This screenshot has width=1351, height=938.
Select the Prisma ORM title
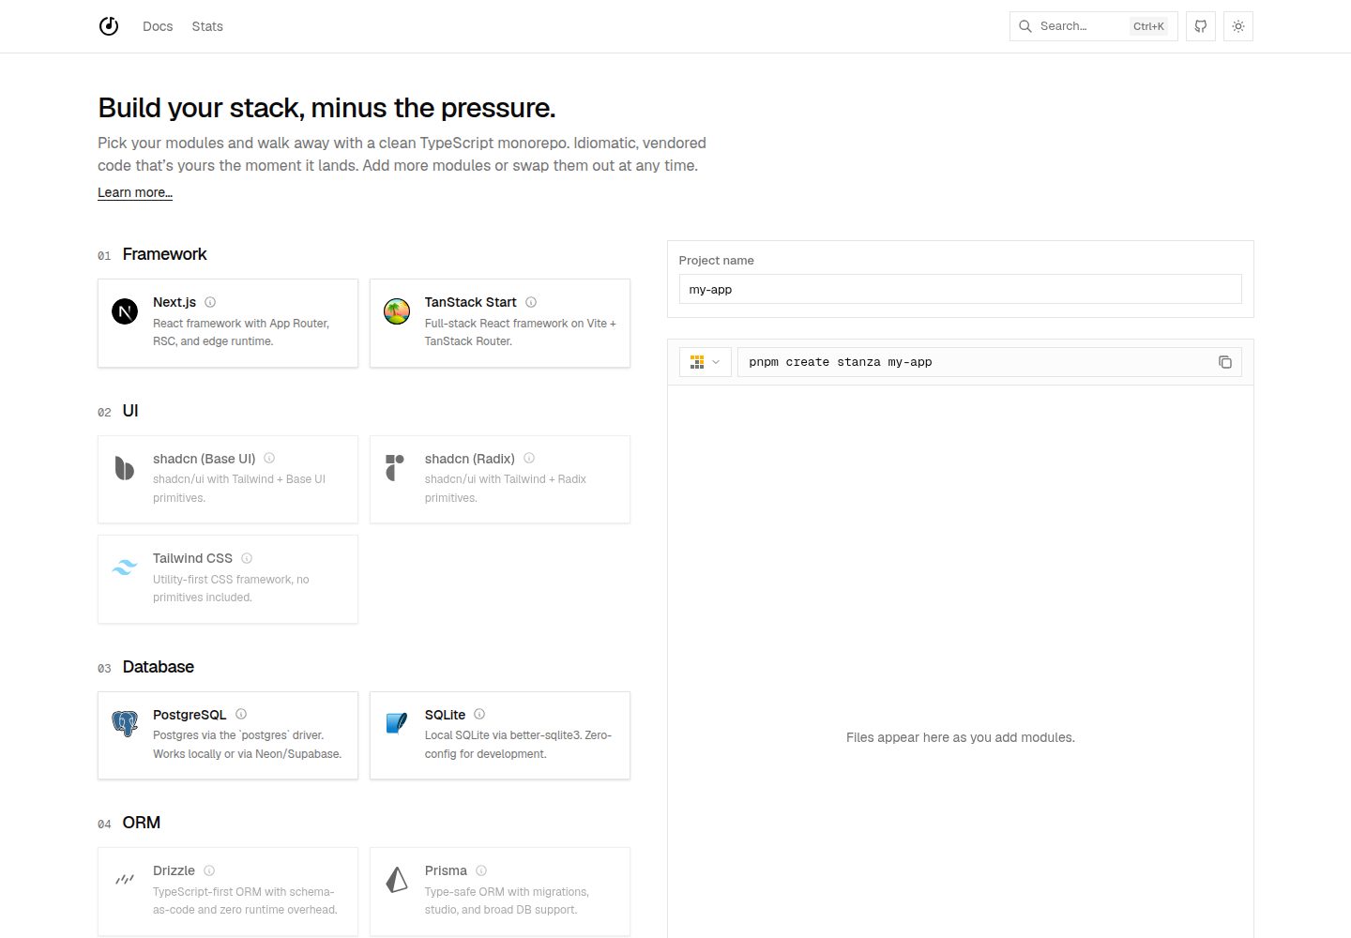446,870
